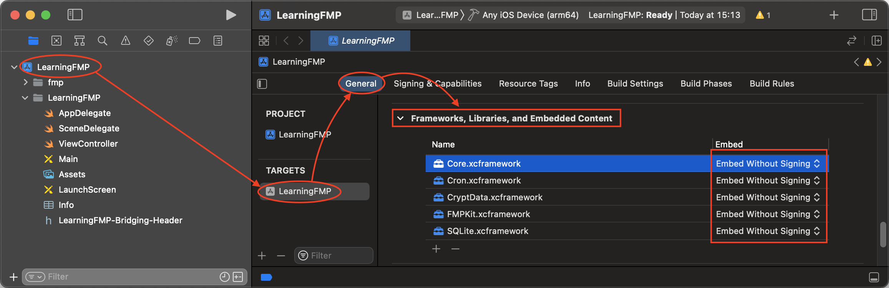Click the Library plus button in toolbar
The height and width of the screenshot is (288, 889).
point(834,15)
